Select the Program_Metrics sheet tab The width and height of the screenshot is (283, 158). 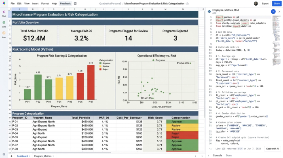(42, 156)
